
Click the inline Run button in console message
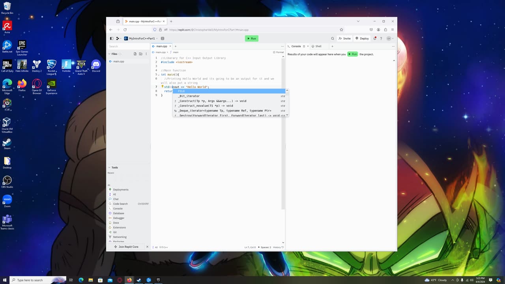(x=352, y=54)
